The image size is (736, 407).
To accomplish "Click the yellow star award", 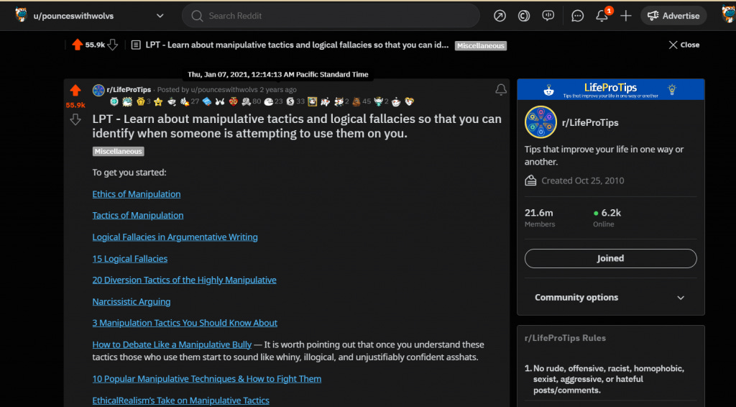I will tap(158, 101).
